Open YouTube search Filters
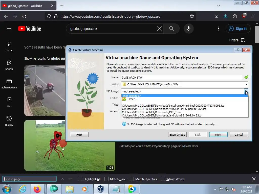Screen dimensions: 259x194 tap(237, 40)
